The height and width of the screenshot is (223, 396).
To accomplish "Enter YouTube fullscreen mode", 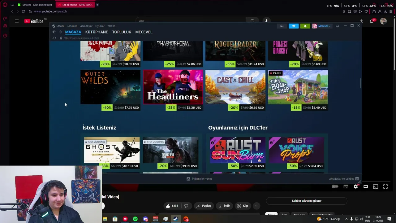I will [385, 186].
